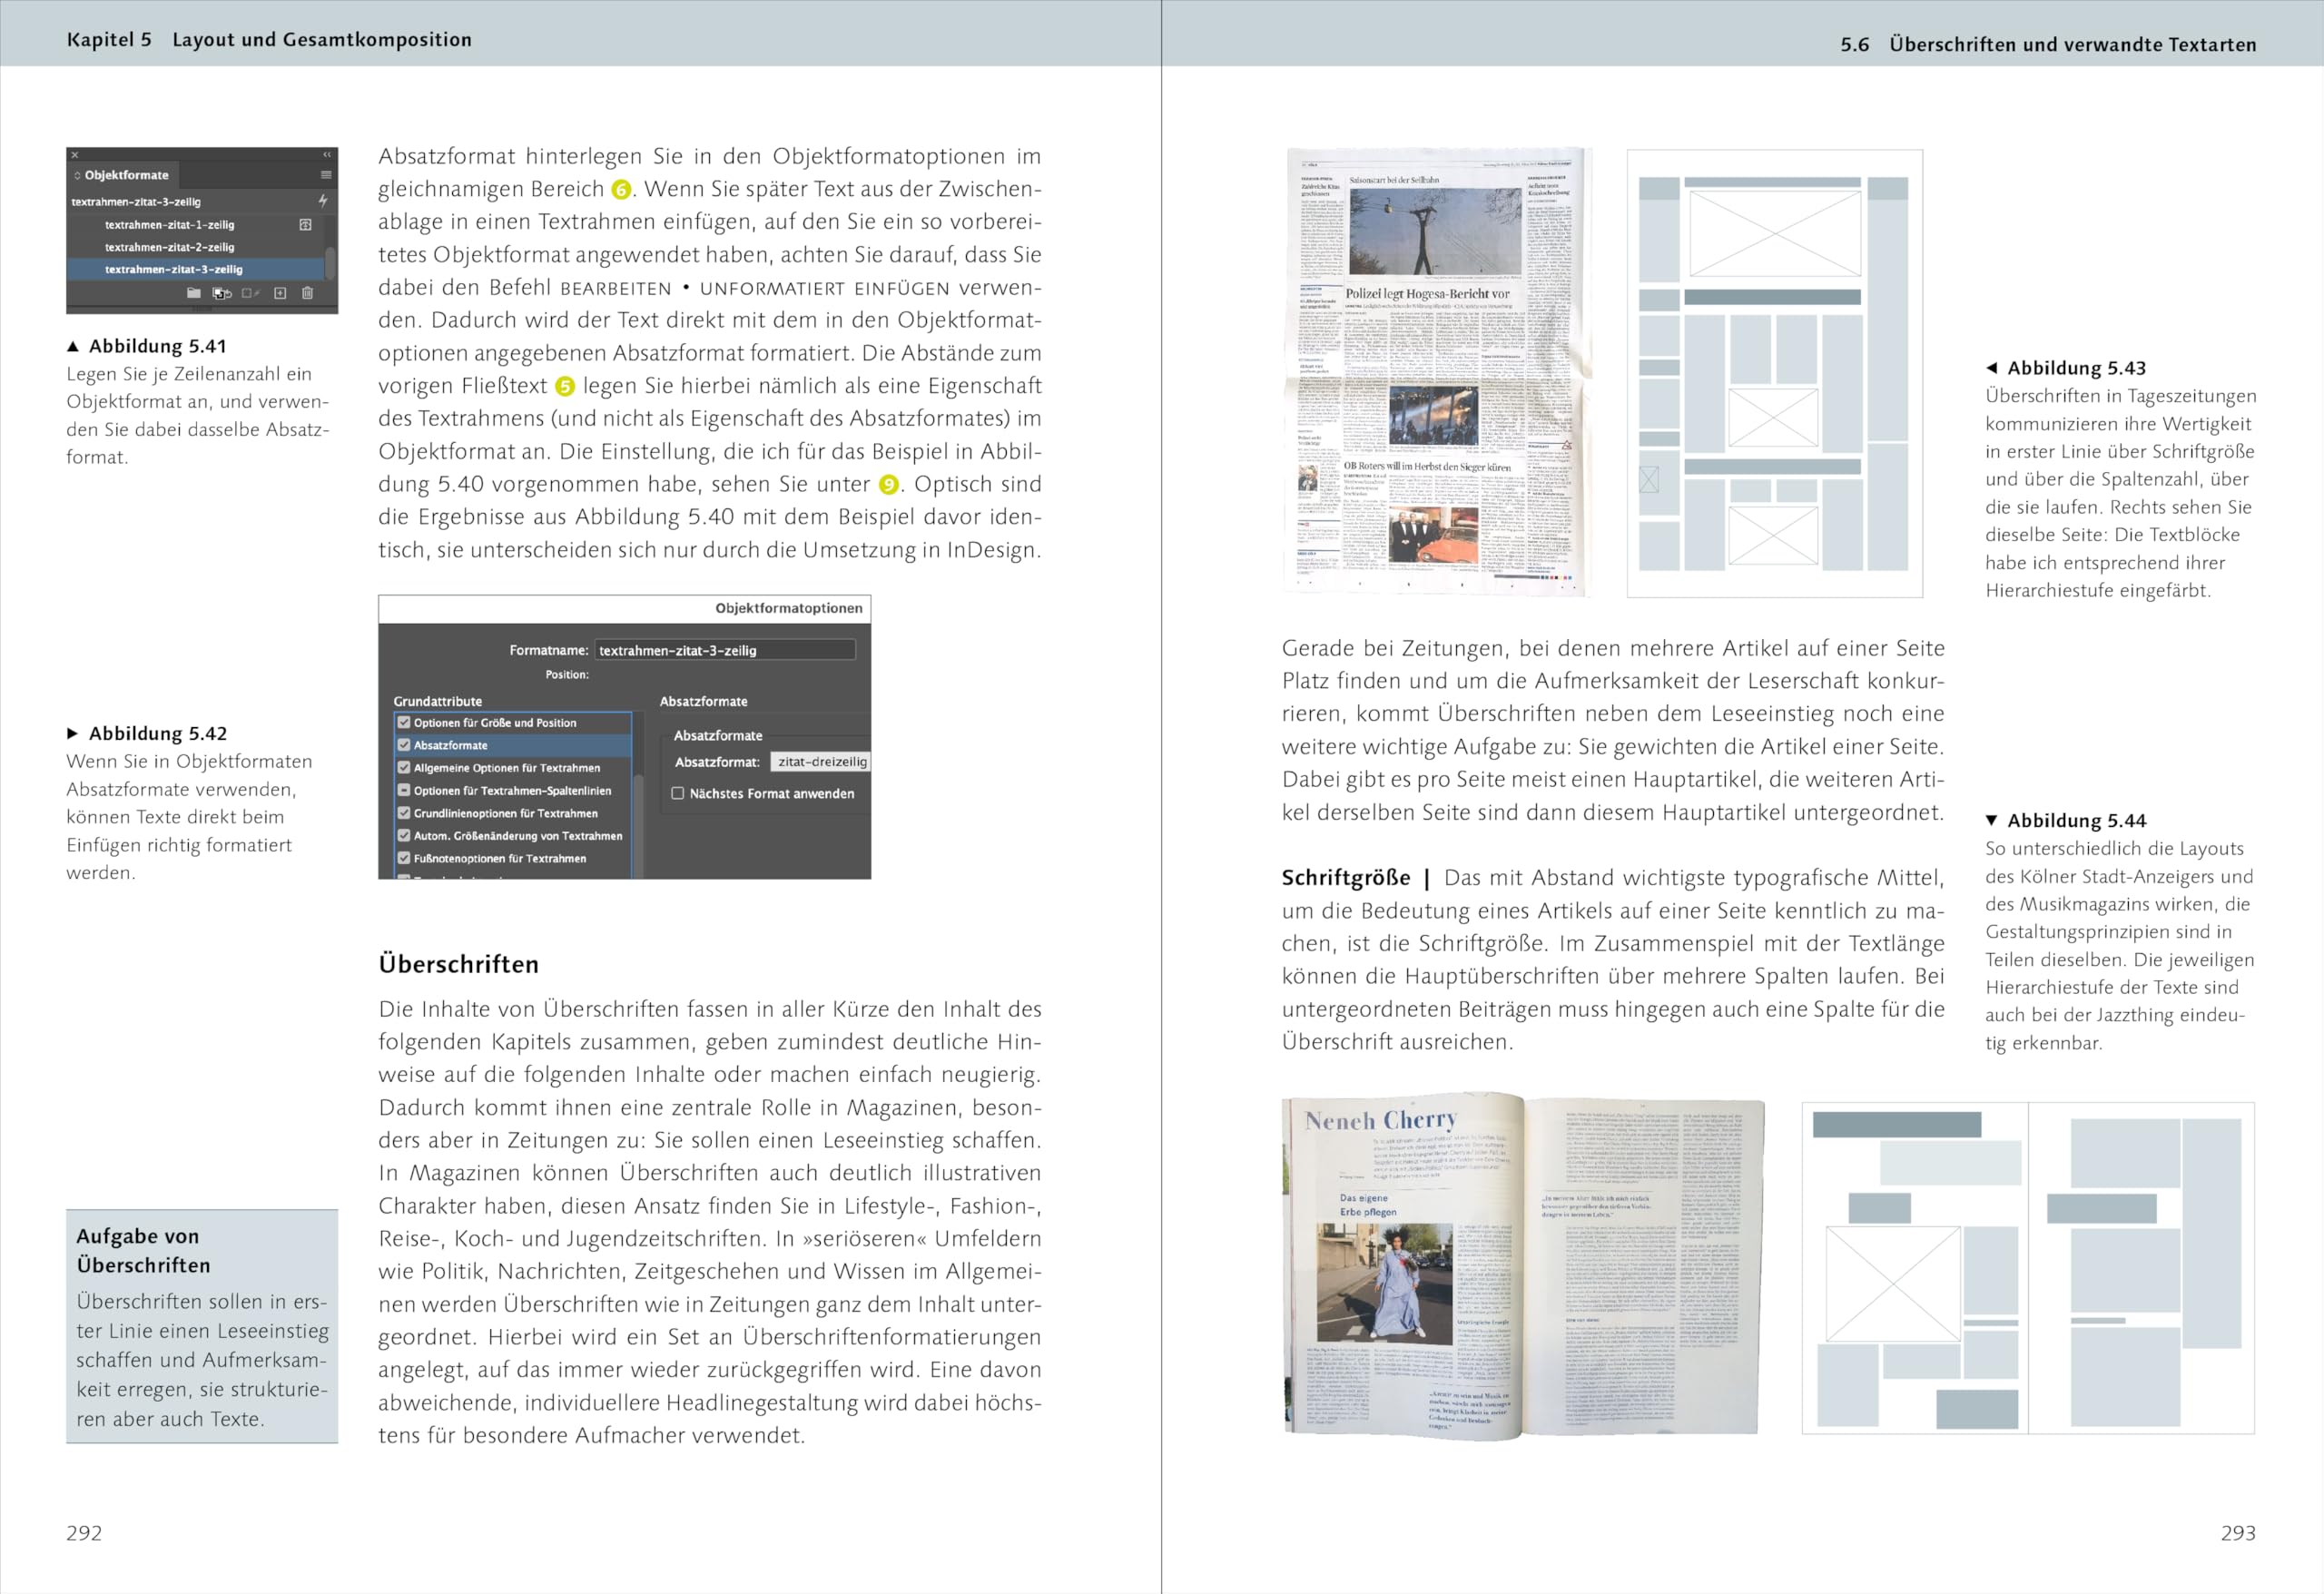Click the BEARBEITEN • UNFORMATIERT EINFÜGEN command text
This screenshot has width=2324, height=1594.
[755, 289]
